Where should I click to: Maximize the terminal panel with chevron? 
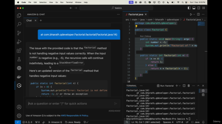pos(198,86)
